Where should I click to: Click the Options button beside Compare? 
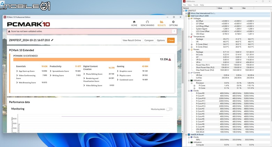[x=161, y=40]
